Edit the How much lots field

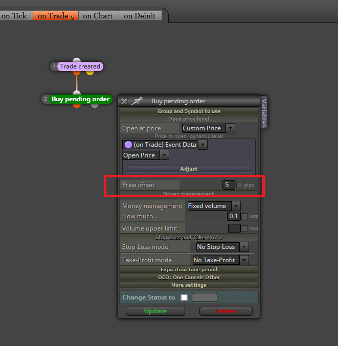tap(234, 216)
